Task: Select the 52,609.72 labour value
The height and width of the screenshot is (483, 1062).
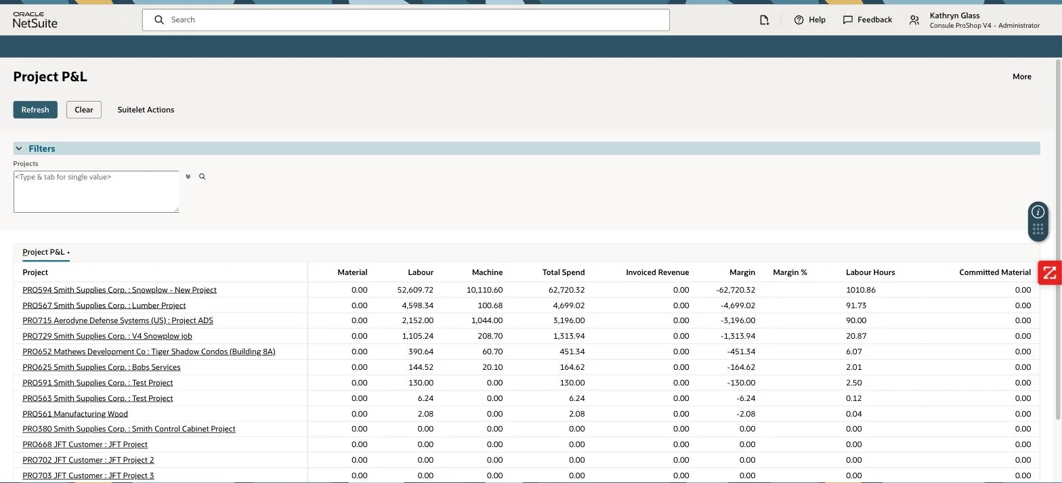Action: 415,290
